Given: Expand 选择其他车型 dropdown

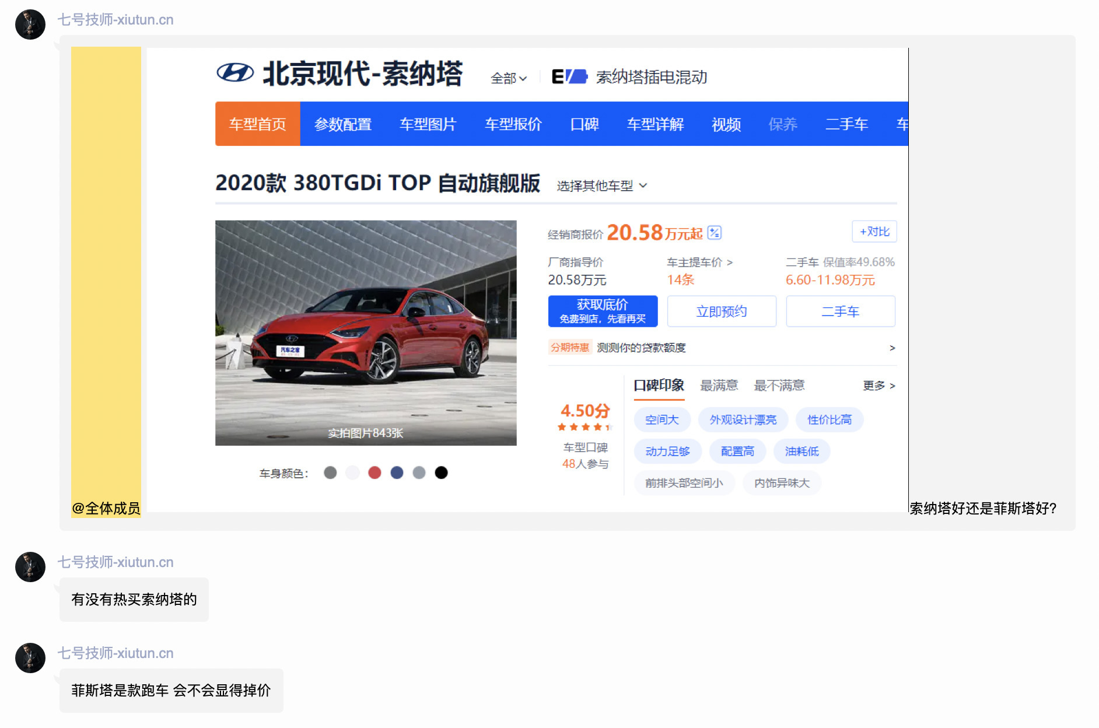Looking at the screenshot, I should (x=601, y=186).
